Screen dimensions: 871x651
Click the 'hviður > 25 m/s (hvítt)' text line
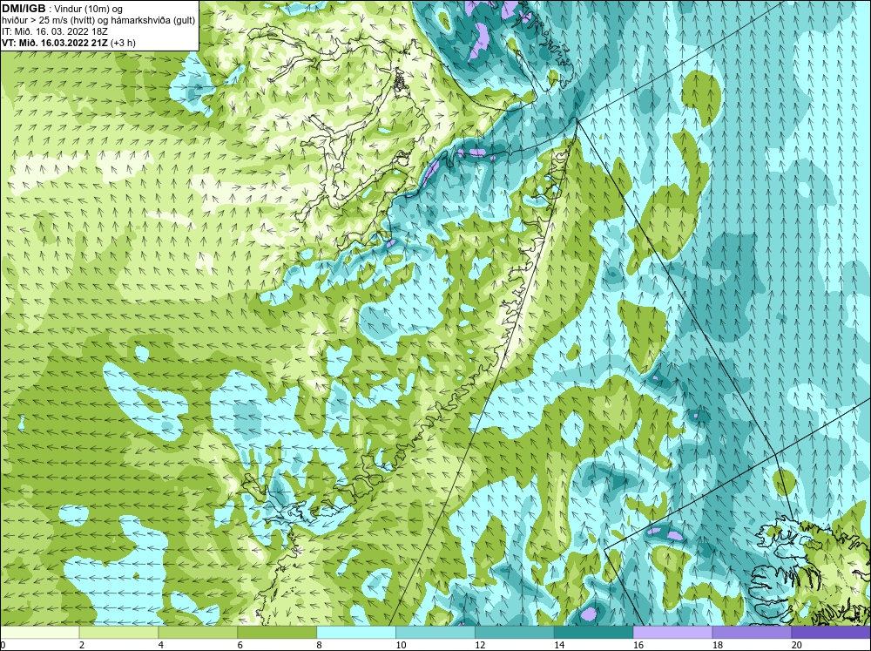(99, 20)
